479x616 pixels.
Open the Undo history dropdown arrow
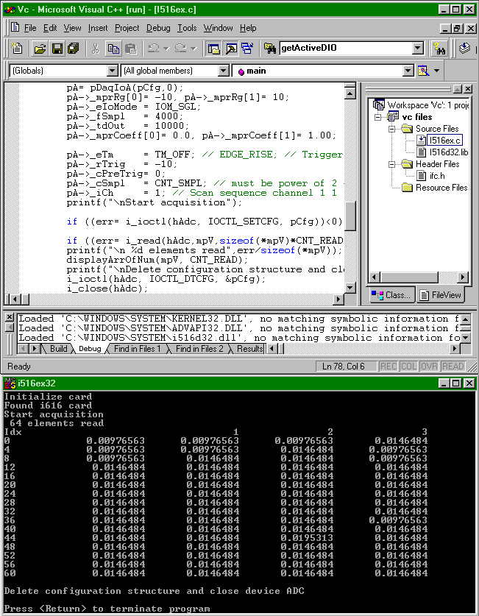[166, 49]
